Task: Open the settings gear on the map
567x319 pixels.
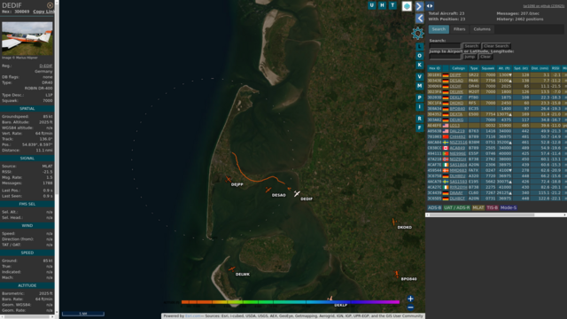Action: (x=417, y=34)
